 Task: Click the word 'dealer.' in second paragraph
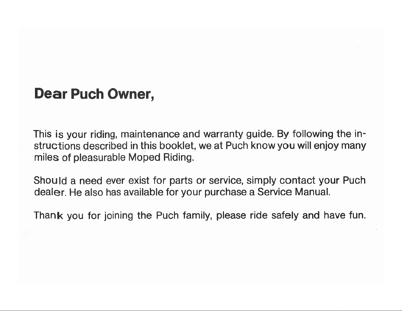click(x=50, y=192)
